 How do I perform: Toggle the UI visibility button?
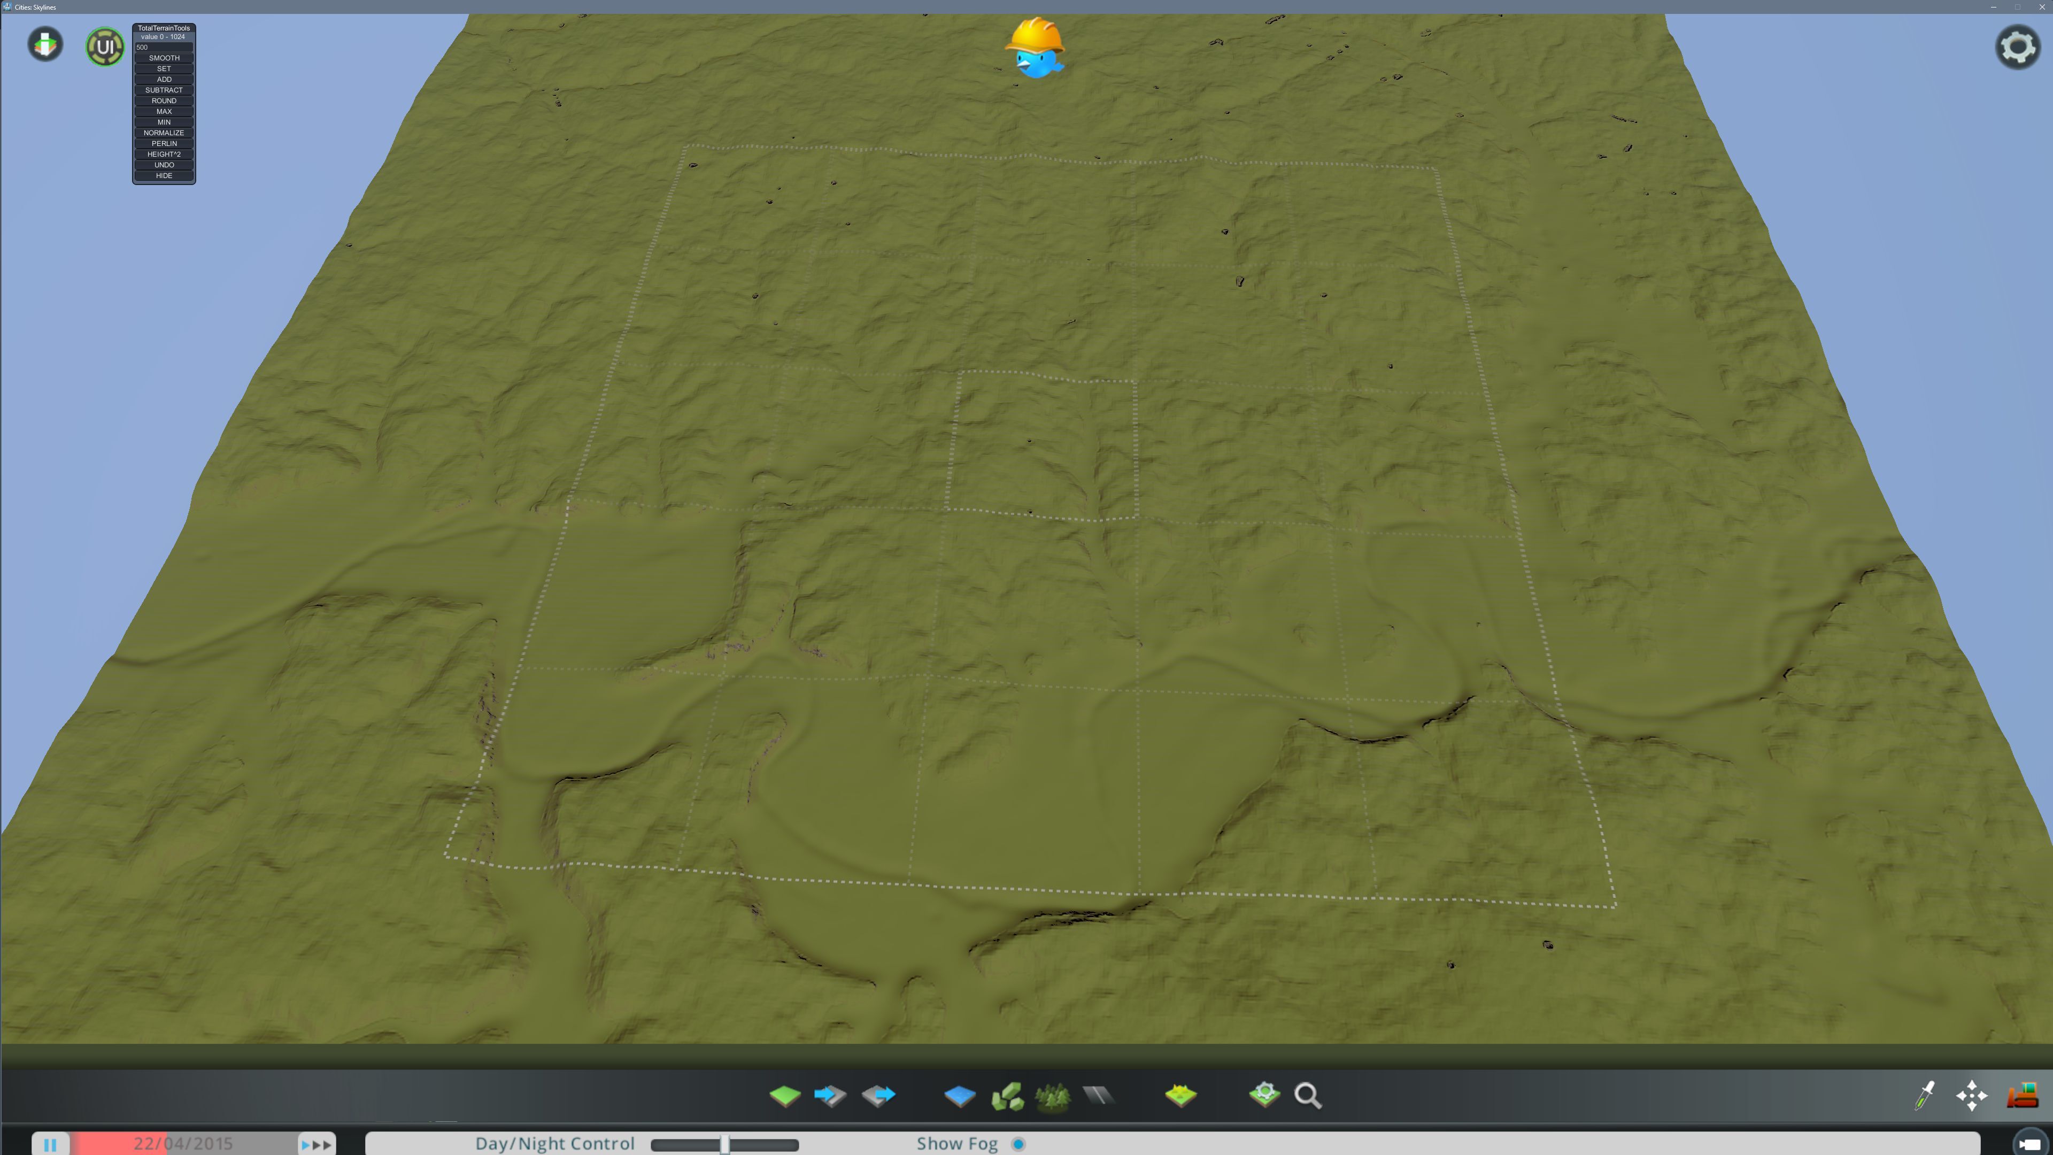(105, 46)
